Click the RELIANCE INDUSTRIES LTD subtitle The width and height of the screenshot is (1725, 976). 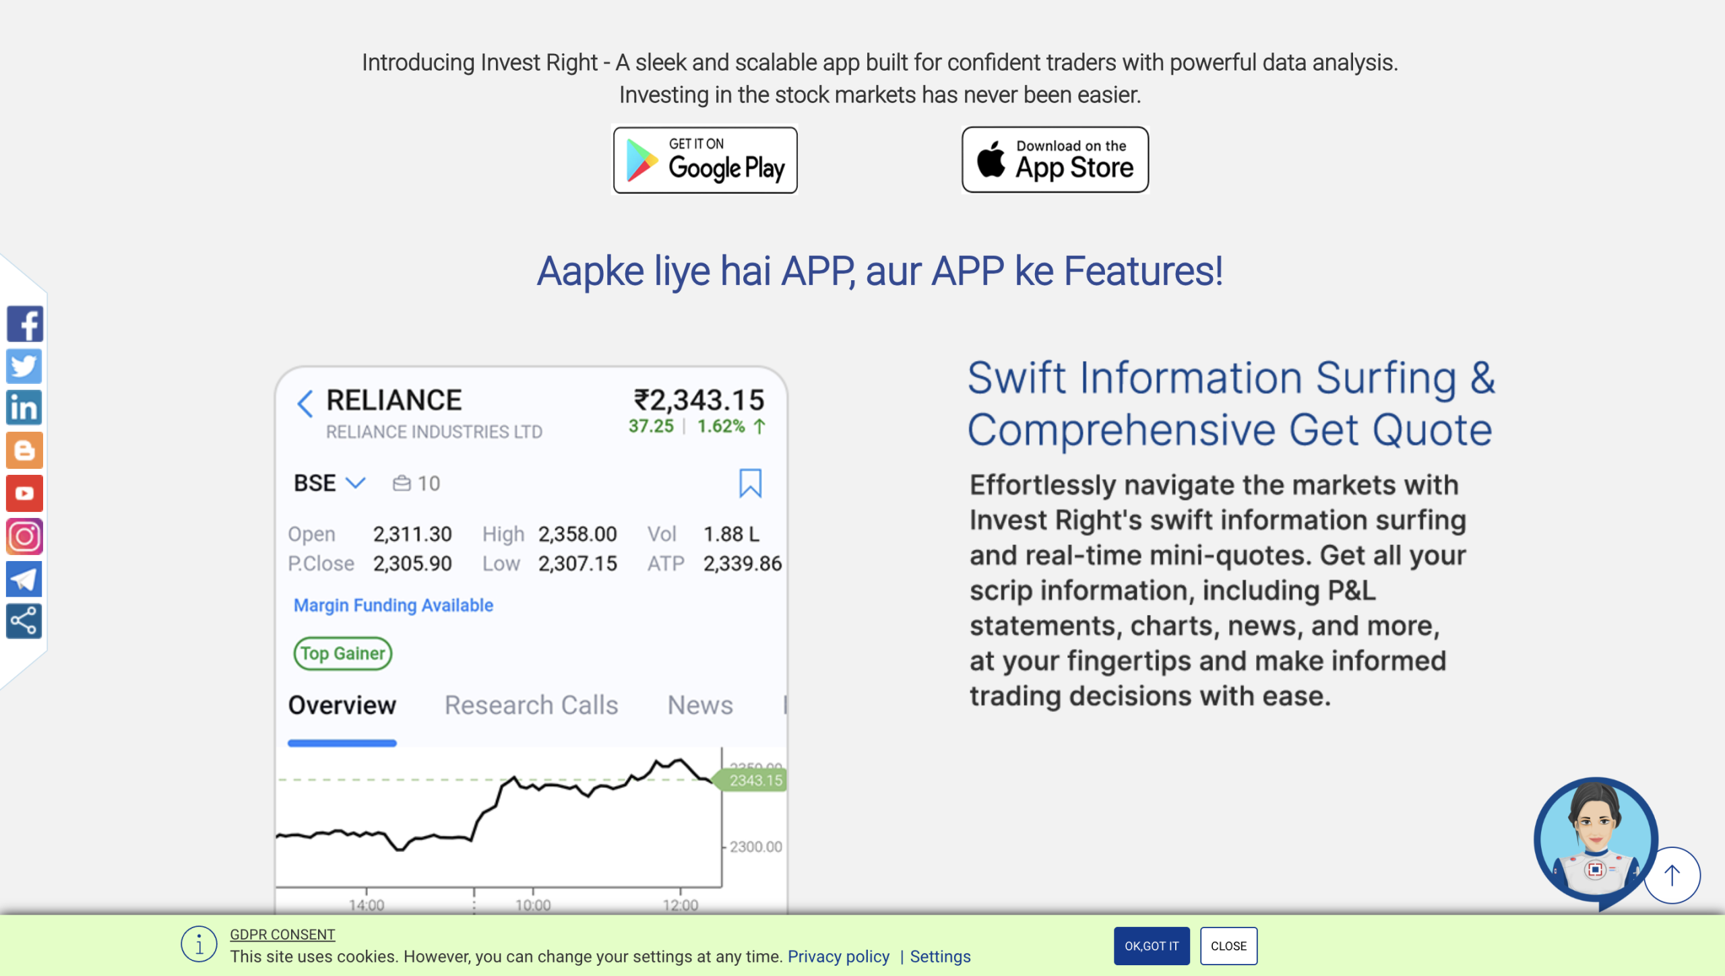434,432
